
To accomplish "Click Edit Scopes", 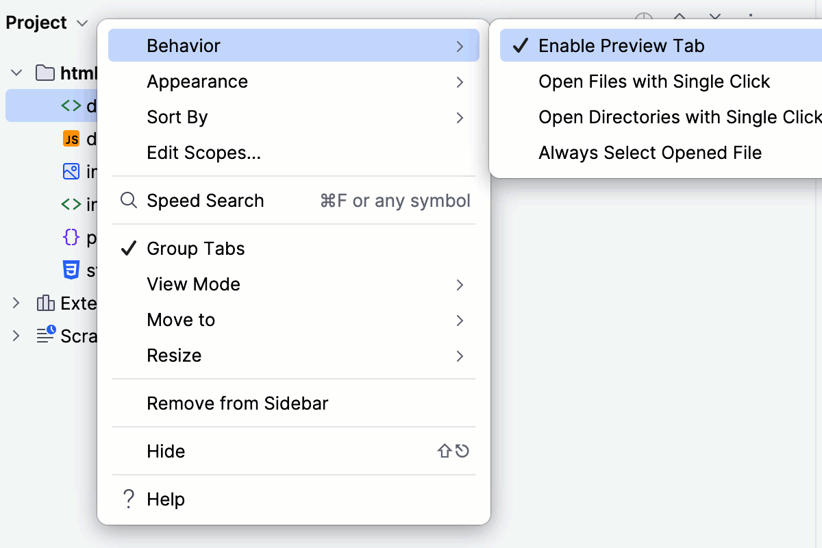I will (x=203, y=153).
